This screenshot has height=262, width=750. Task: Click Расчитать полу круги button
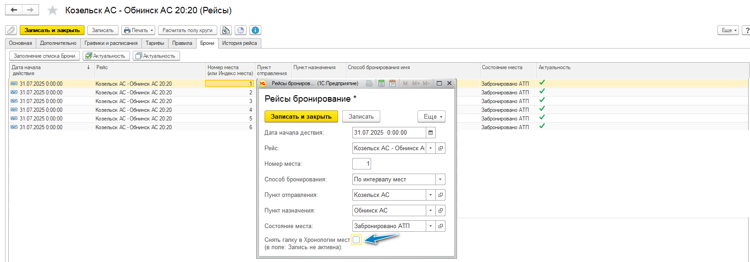coord(187,30)
